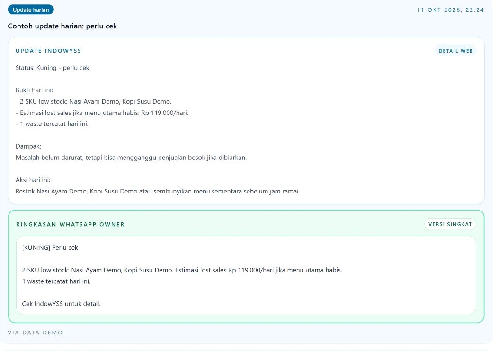Click the WhatsApp summary '1 waste tercatat hari ini.' line
The width and height of the screenshot is (498, 351).
click(56, 281)
